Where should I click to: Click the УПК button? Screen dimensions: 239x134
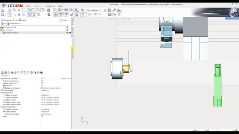coord(3,23)
